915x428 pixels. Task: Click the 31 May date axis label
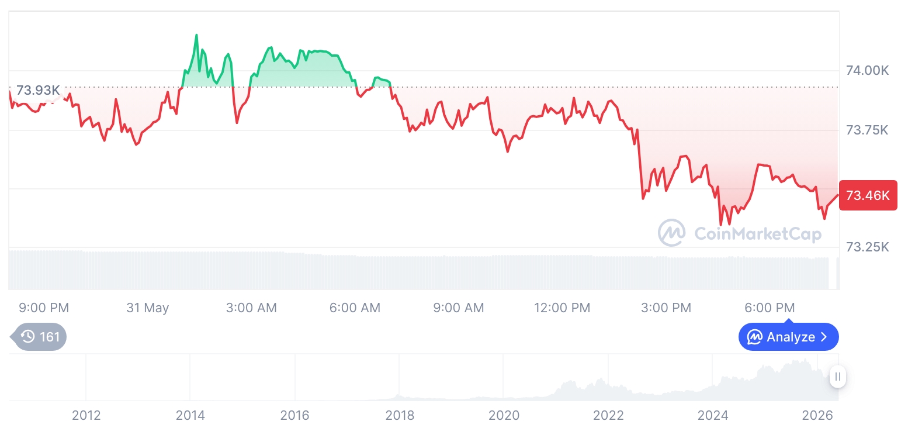click(x=147, y=308)
